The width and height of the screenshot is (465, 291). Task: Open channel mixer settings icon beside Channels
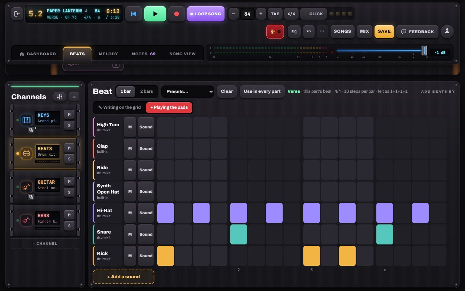point(60,97)
